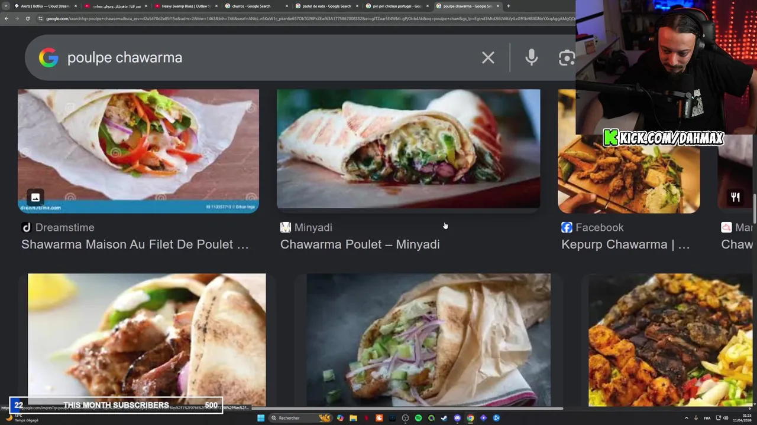The height and width of the screenshot is (425, 757).
Task: Open Google Lens camera search
Action: pyautogui.click(x=567, y=57)
